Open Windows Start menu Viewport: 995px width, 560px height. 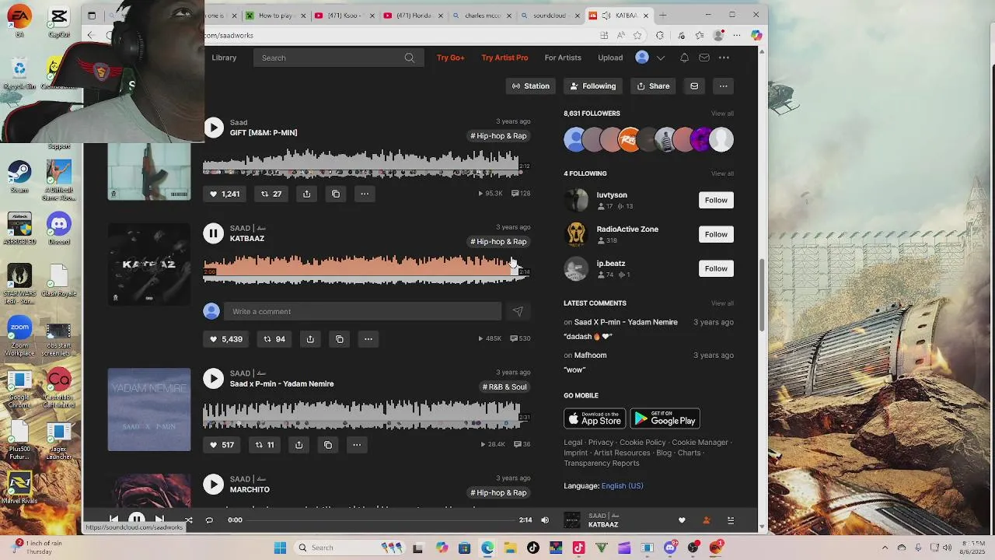[280, 548]
